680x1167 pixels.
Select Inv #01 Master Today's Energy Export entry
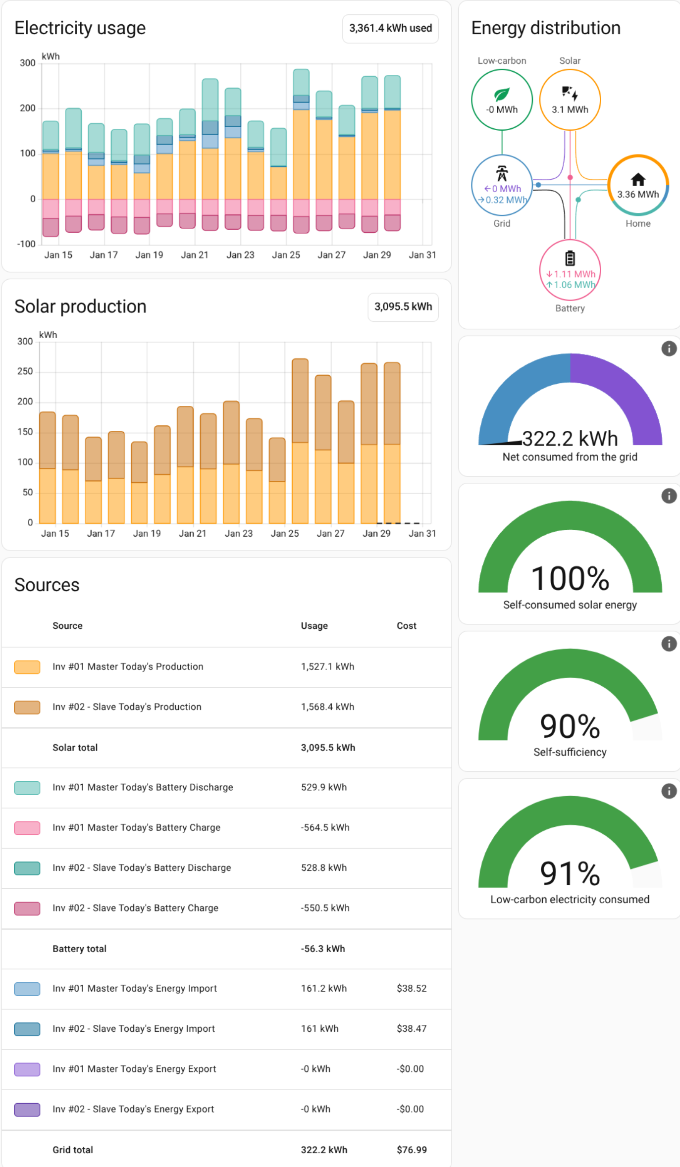(134, 1069)
